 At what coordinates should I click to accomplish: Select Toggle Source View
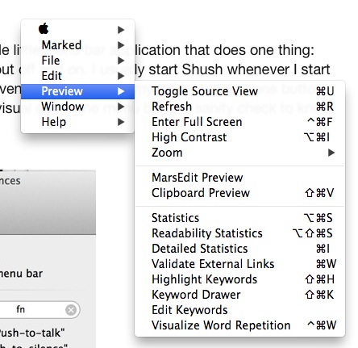[239, 91]
